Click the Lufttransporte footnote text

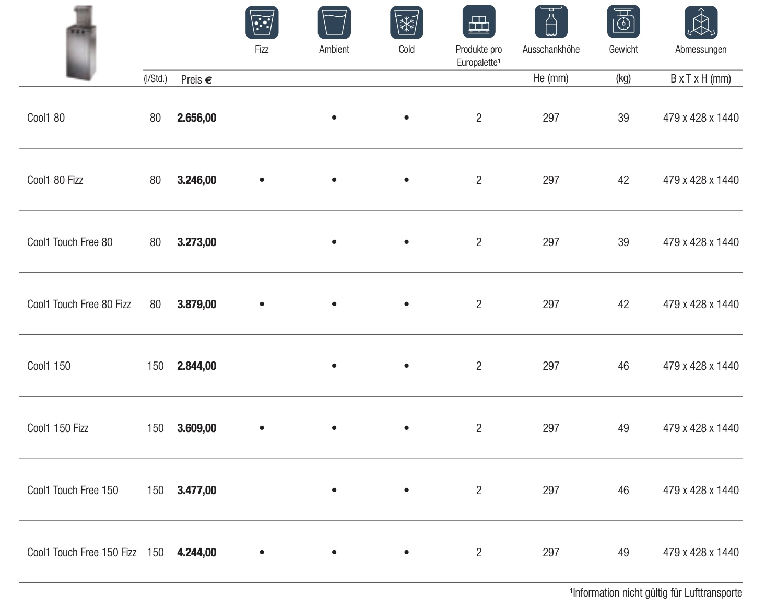(655, 593)
